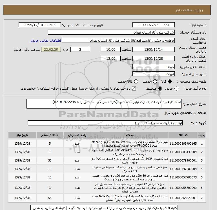Screen dimensions: 217x210
Task: Click the نام کالا column header
Action: [130, 135]
